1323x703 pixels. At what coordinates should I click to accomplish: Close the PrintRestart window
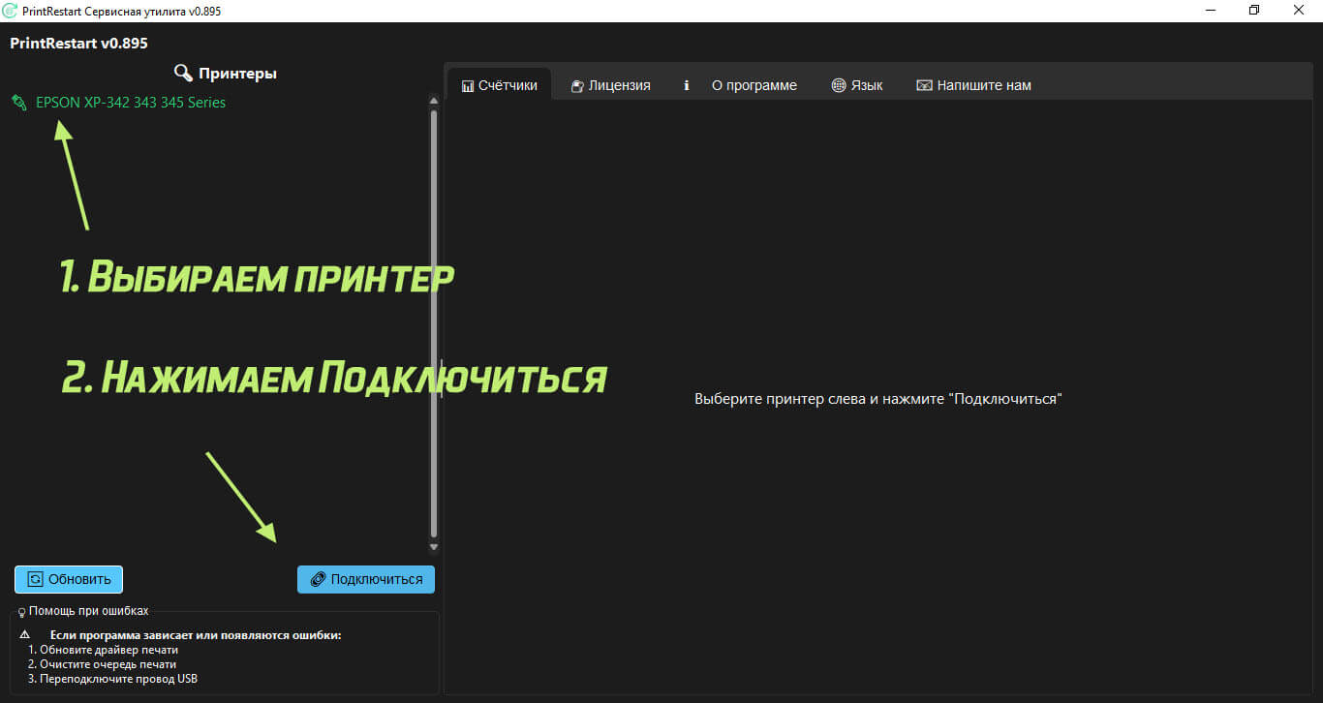[x=1300, y=10]
